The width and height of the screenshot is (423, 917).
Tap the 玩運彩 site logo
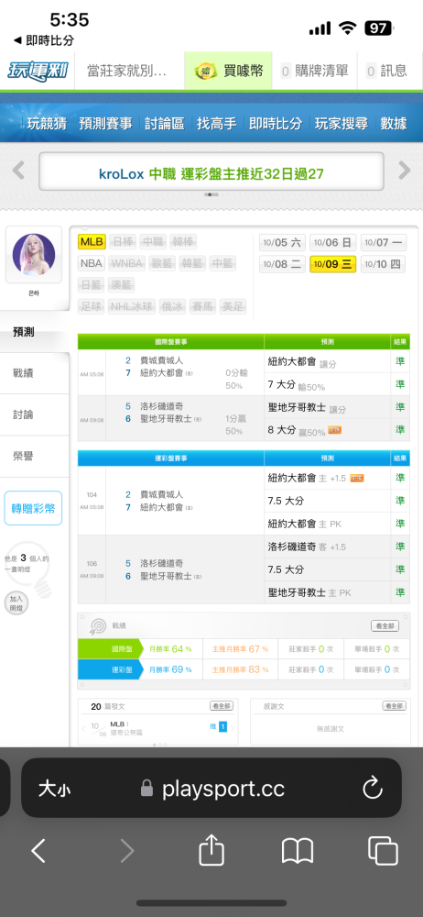(x=38, y=72)
